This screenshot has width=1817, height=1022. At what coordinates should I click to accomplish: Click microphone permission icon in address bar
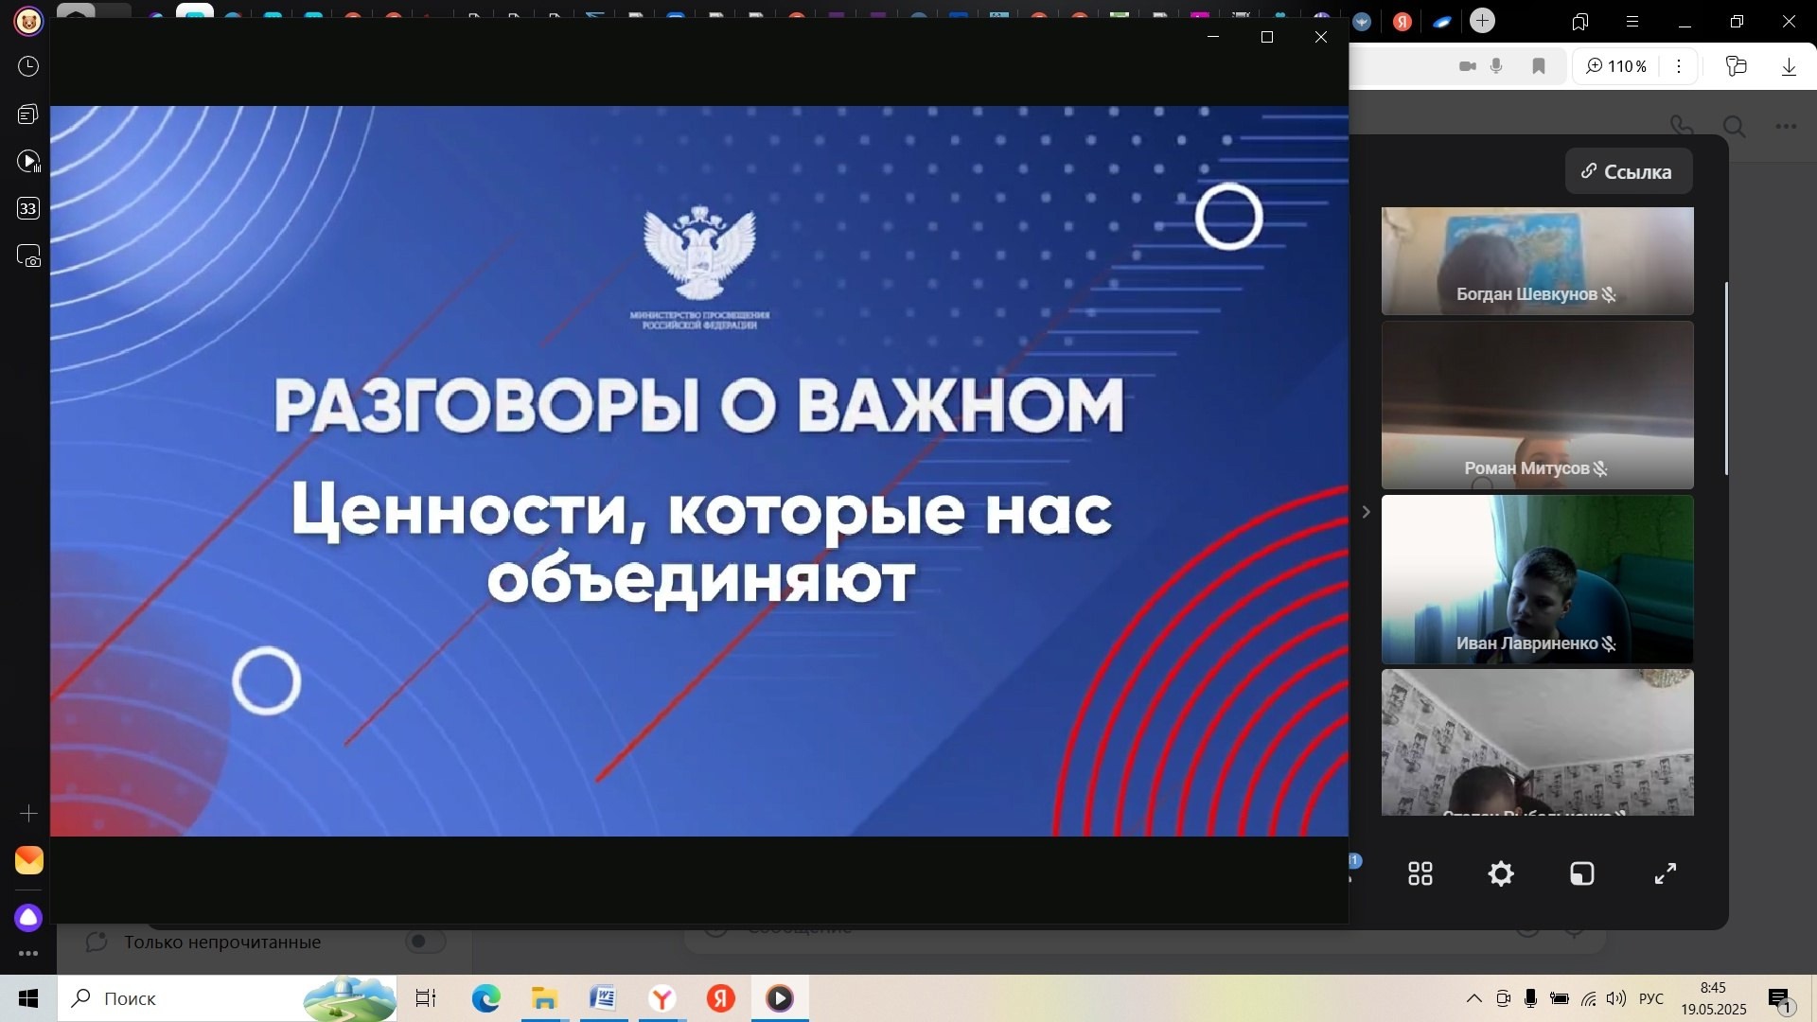tap(1497, 66)
